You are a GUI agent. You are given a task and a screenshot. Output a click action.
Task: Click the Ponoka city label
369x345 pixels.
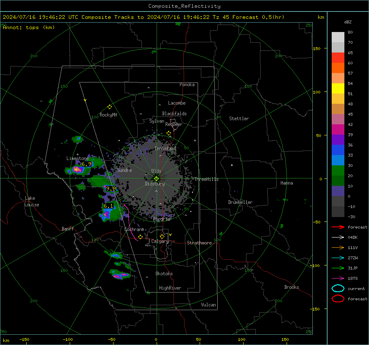tap(187, 85)
